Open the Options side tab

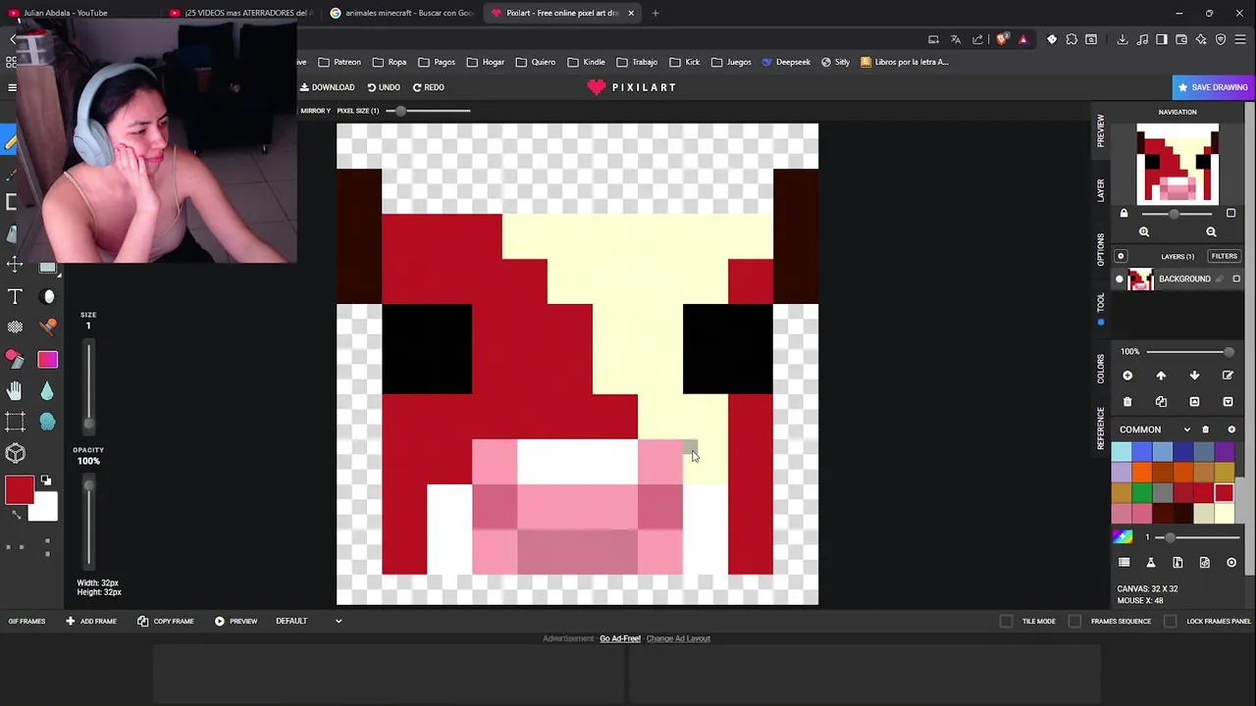(x=1100, y=250)
